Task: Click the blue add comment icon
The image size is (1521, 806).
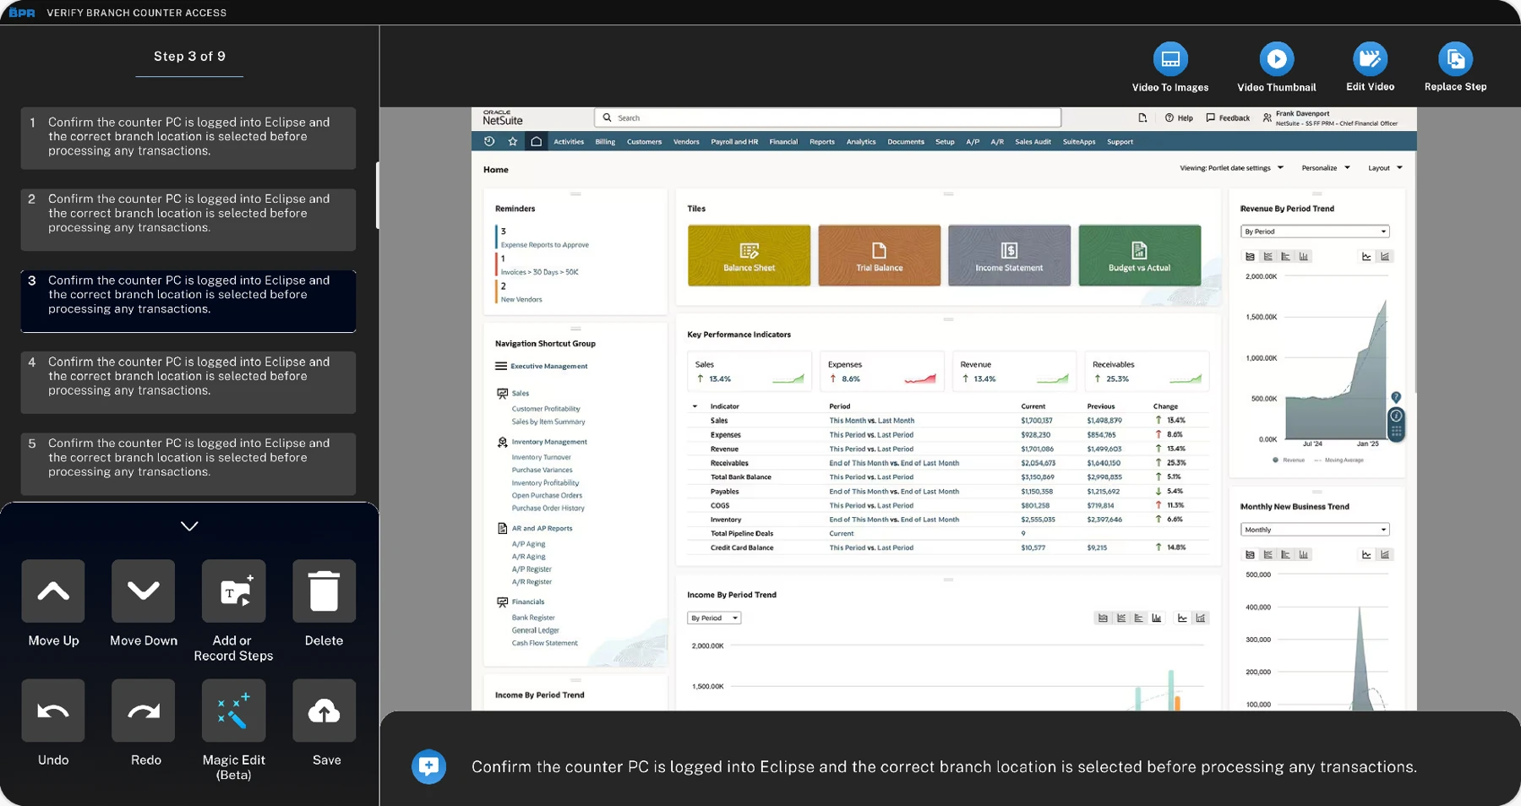Action: coord(428,766)
